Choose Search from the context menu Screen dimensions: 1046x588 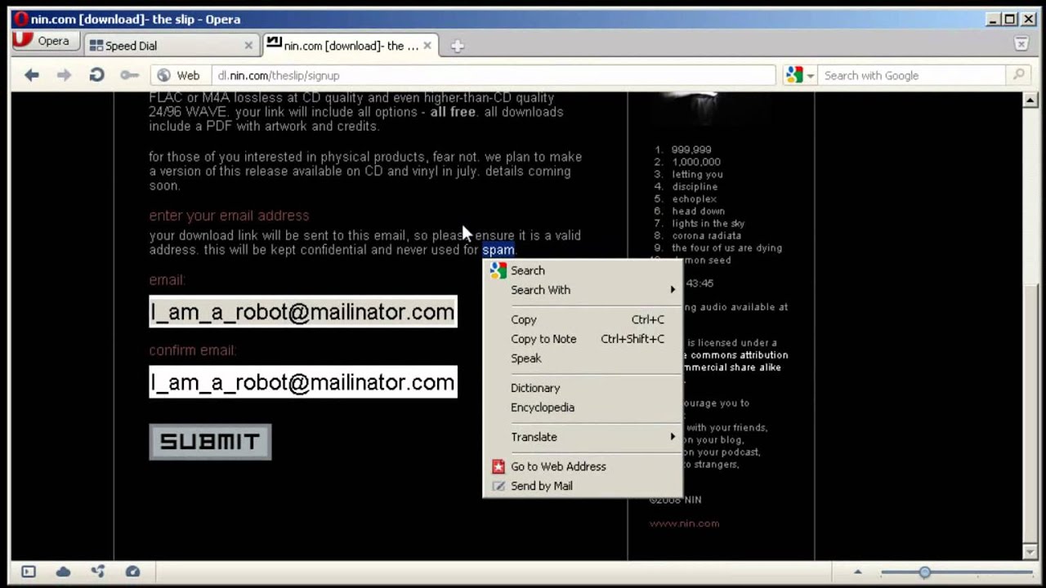pos(583,270)
